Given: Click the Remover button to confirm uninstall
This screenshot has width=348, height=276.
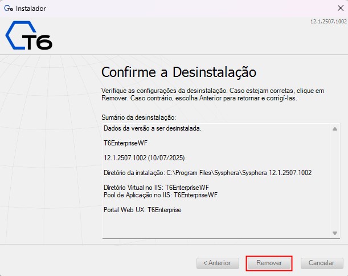Looking at the screenshot, I should tap(269, 263).
